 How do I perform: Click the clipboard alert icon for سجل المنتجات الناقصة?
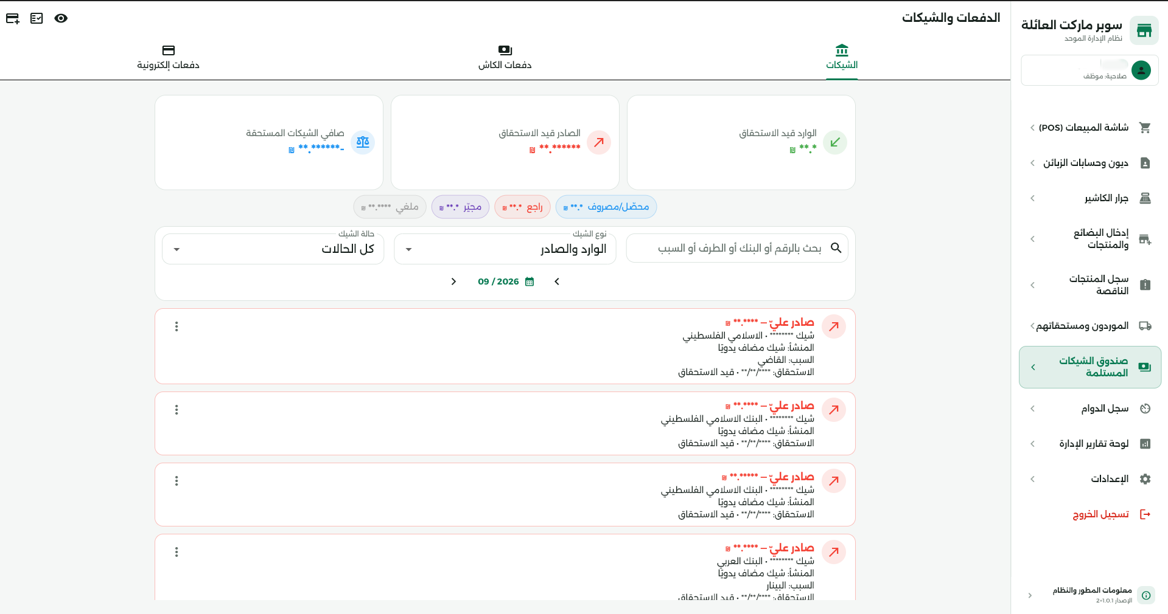(1145, 285)
